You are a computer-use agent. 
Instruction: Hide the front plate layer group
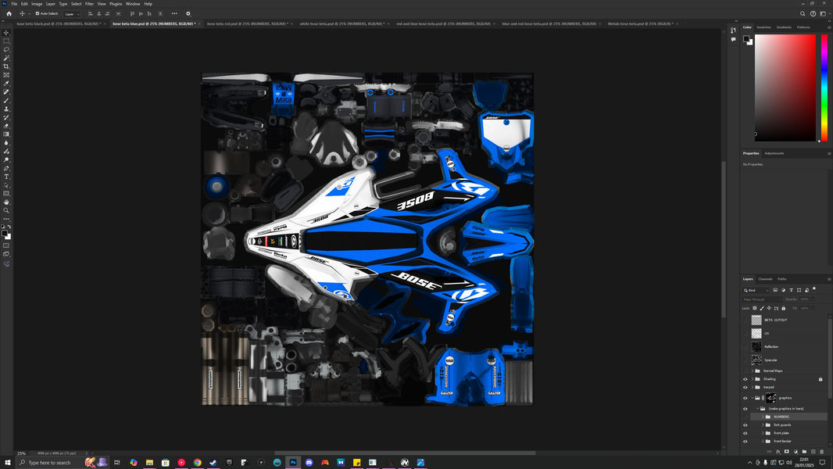tap(745, 433)
